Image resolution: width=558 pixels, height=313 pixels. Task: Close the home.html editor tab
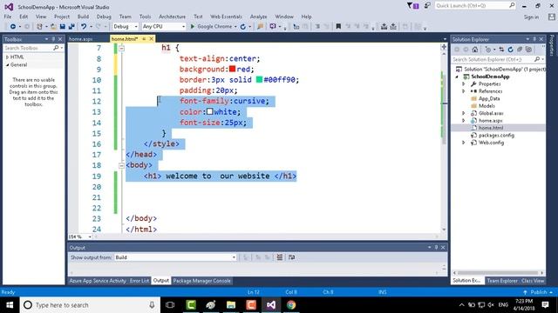(x=151, y=39)
